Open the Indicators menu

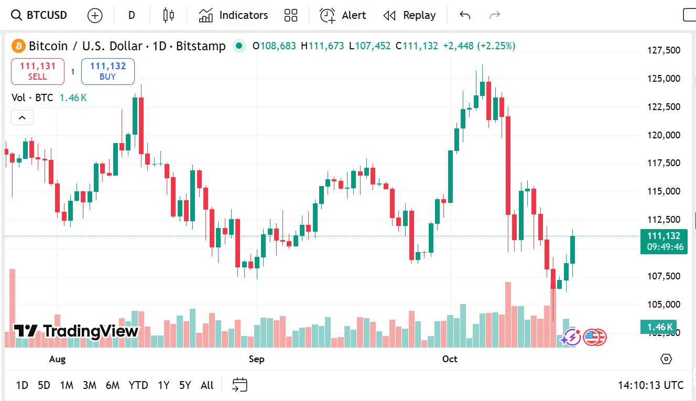pos(233,15)
